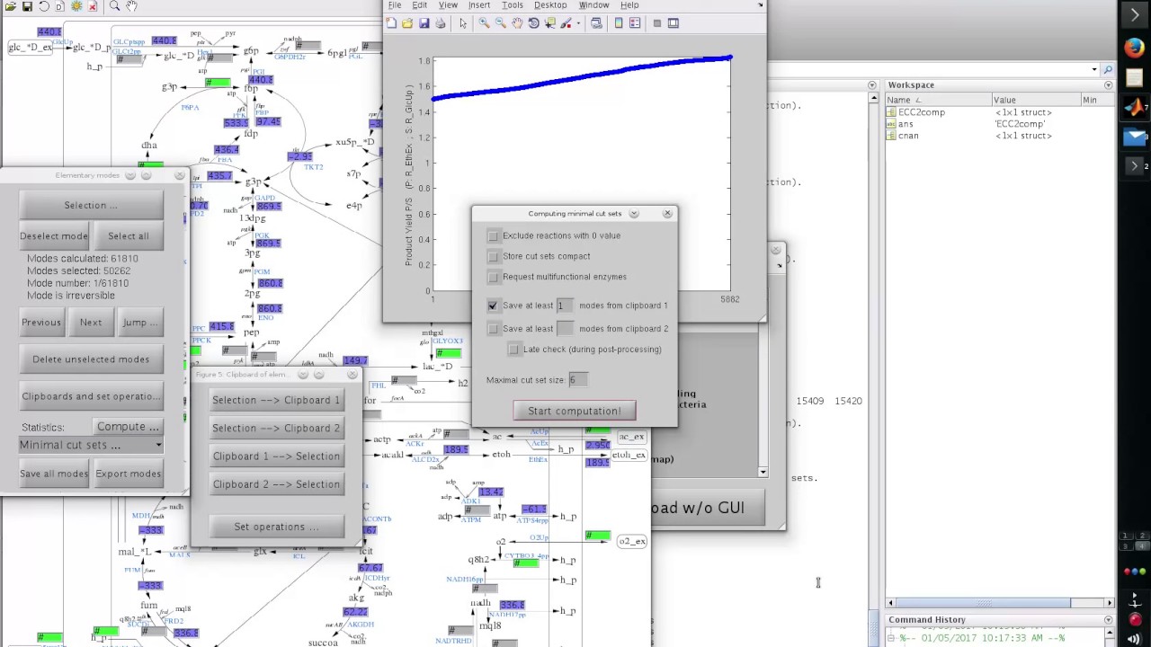The image size is (1151, 647).
Task: Open the MATLAB icon in the dock
Action: [x=1135, y=107]
